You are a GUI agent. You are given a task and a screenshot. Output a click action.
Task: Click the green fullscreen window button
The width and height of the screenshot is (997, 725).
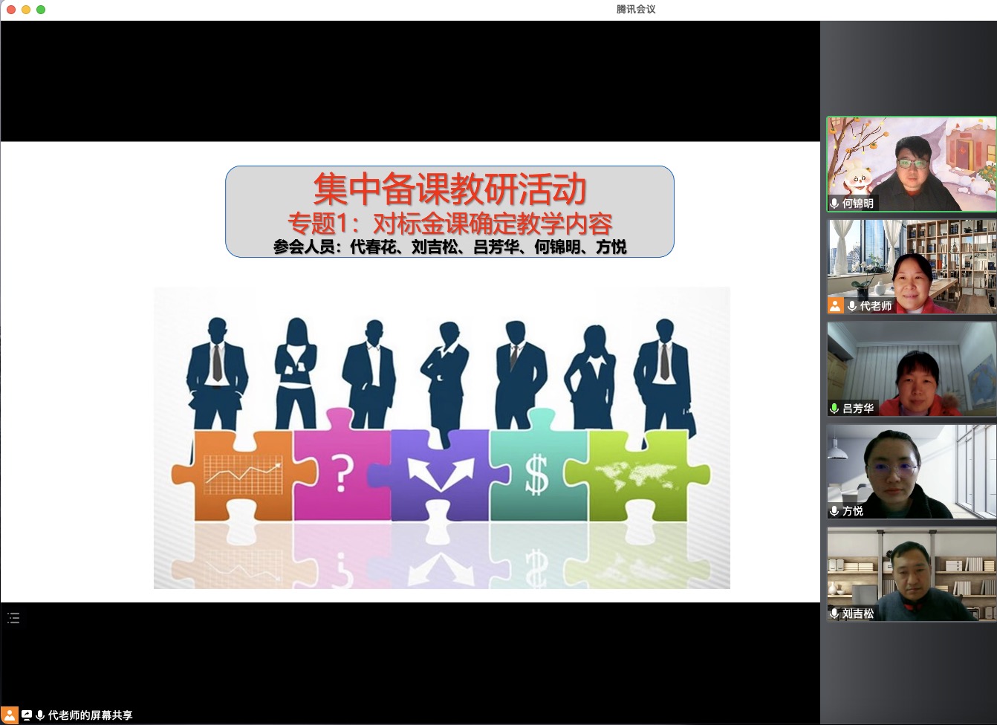[41, 10]
